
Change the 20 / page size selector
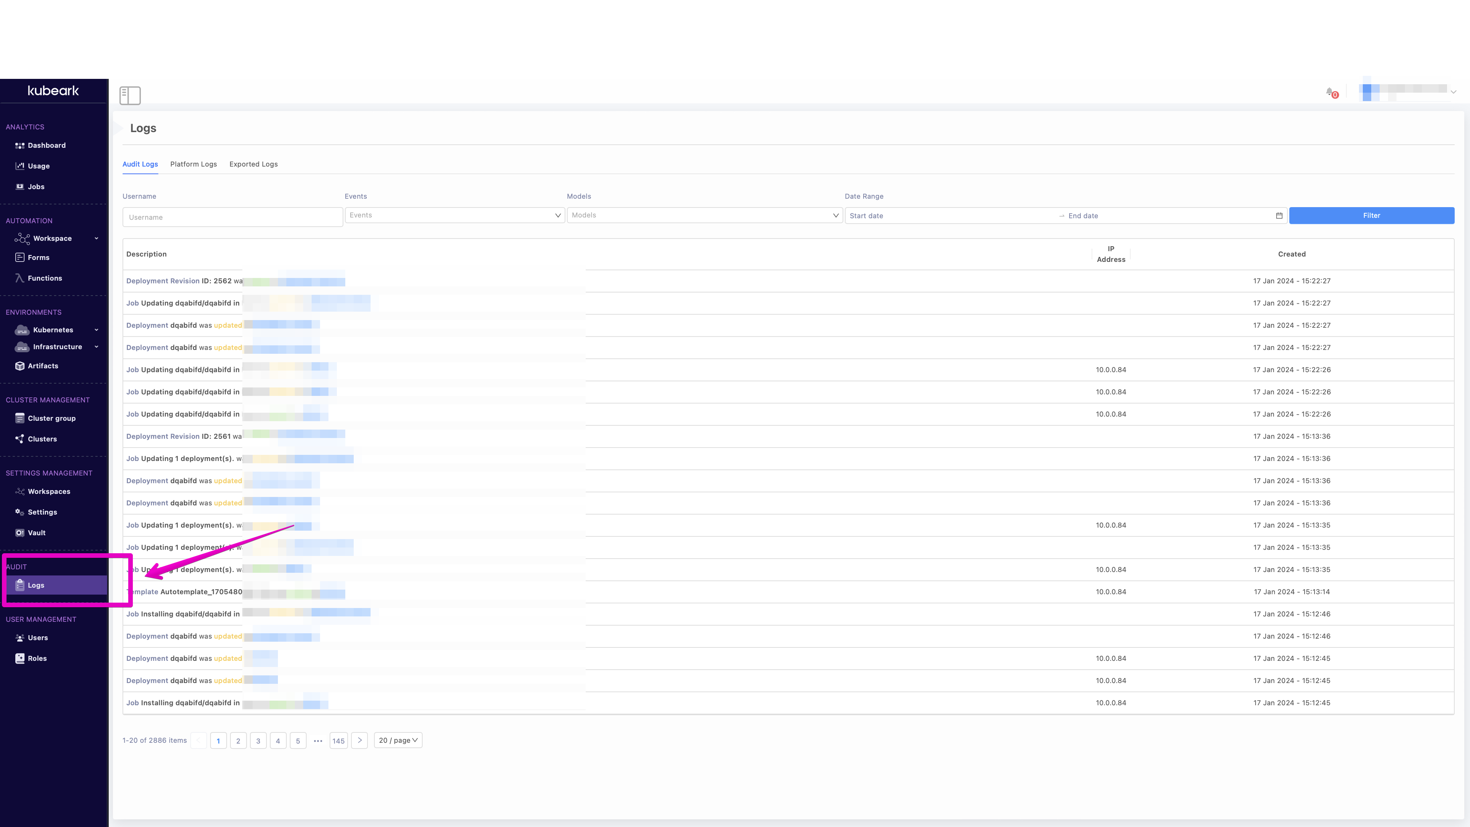pyautogui.click(x=398, y=740)
